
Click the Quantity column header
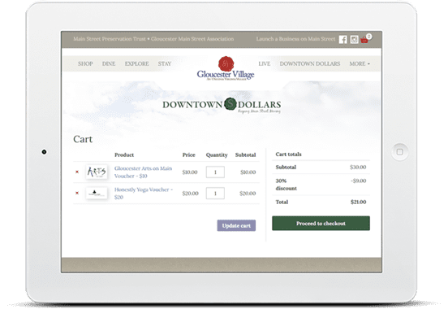point(217,155)
